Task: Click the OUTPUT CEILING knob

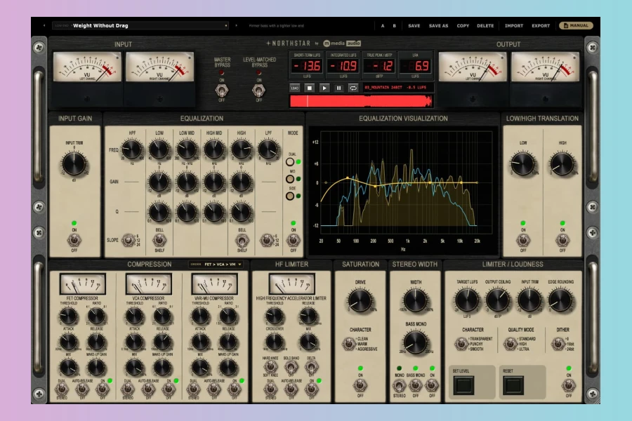Action: [x=498, y=300]
